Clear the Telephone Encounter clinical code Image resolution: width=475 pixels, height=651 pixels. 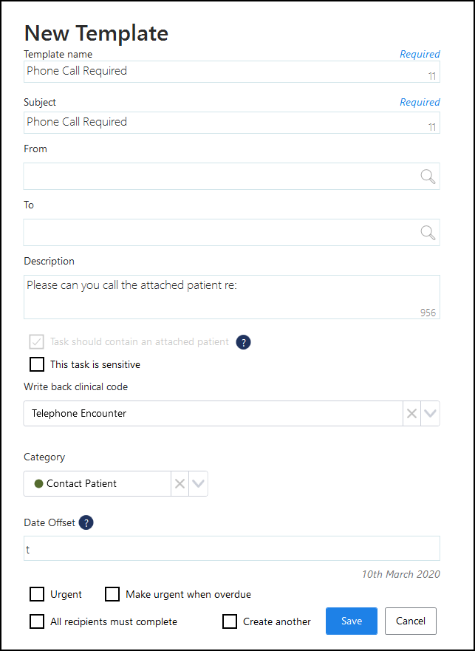click(411, 414)
